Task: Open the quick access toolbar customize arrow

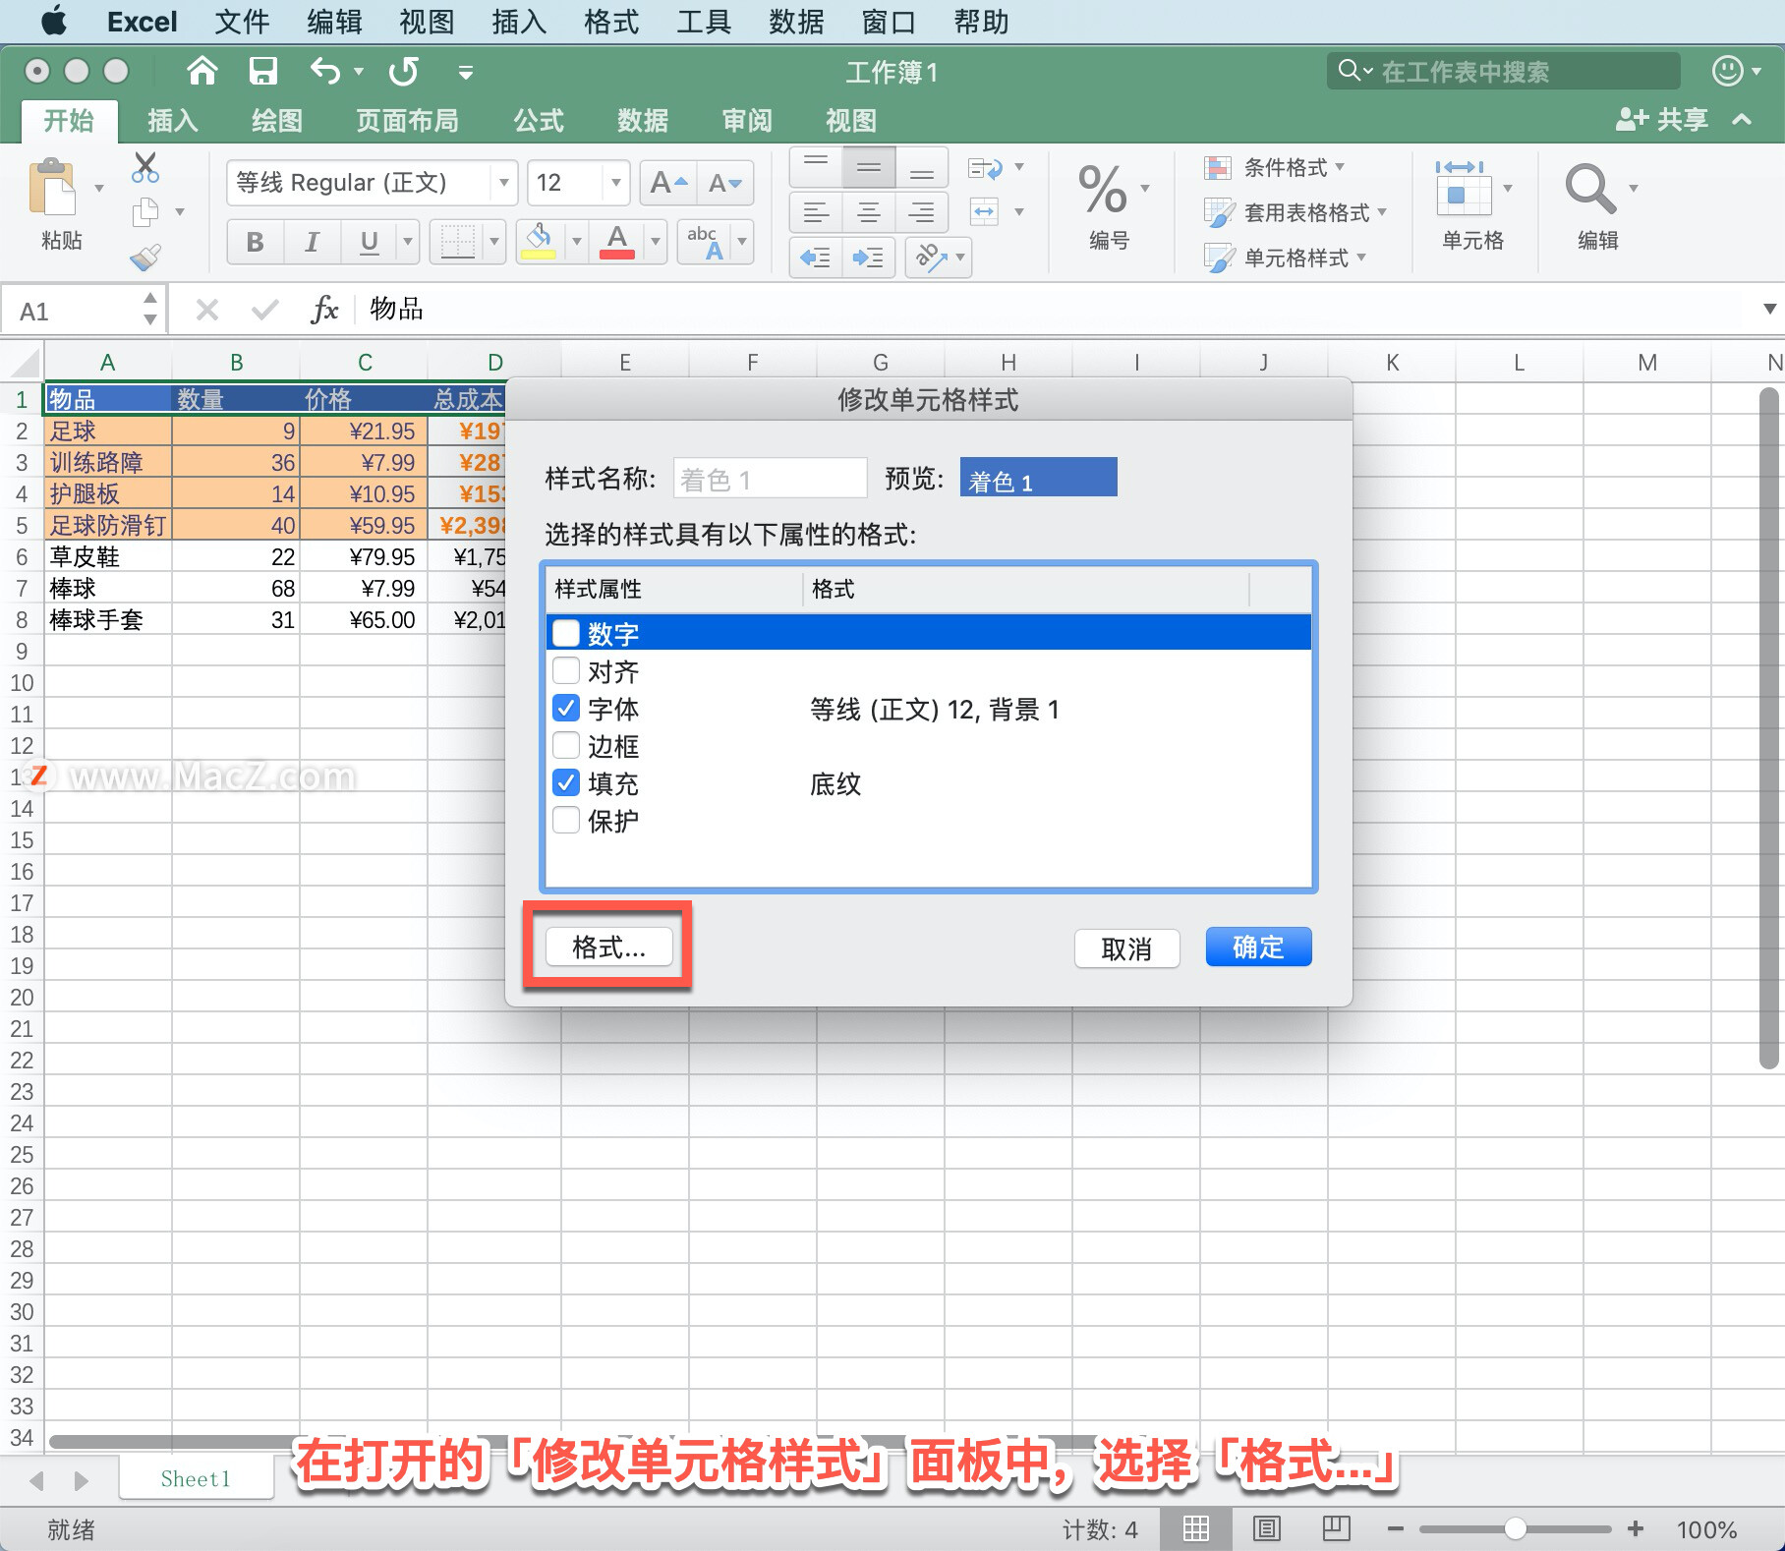Action: 466,72
